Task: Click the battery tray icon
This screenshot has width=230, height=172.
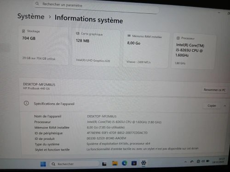Action: (x=208, y=161)
